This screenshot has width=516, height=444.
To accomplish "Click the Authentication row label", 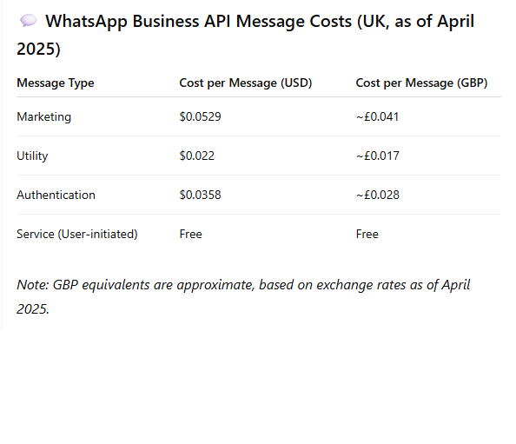I will [56, 195].
